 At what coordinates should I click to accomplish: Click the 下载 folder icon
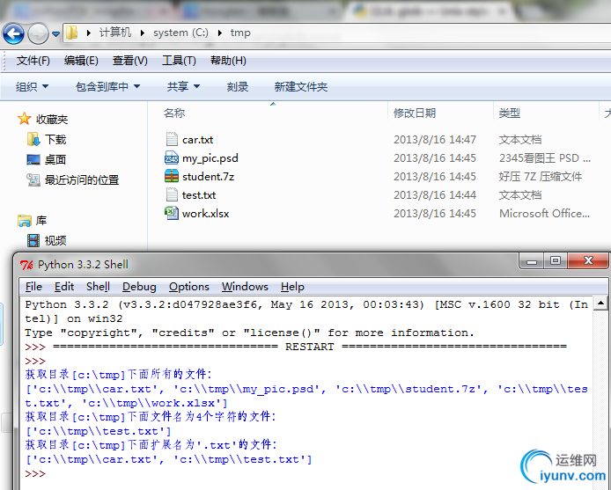33,139
